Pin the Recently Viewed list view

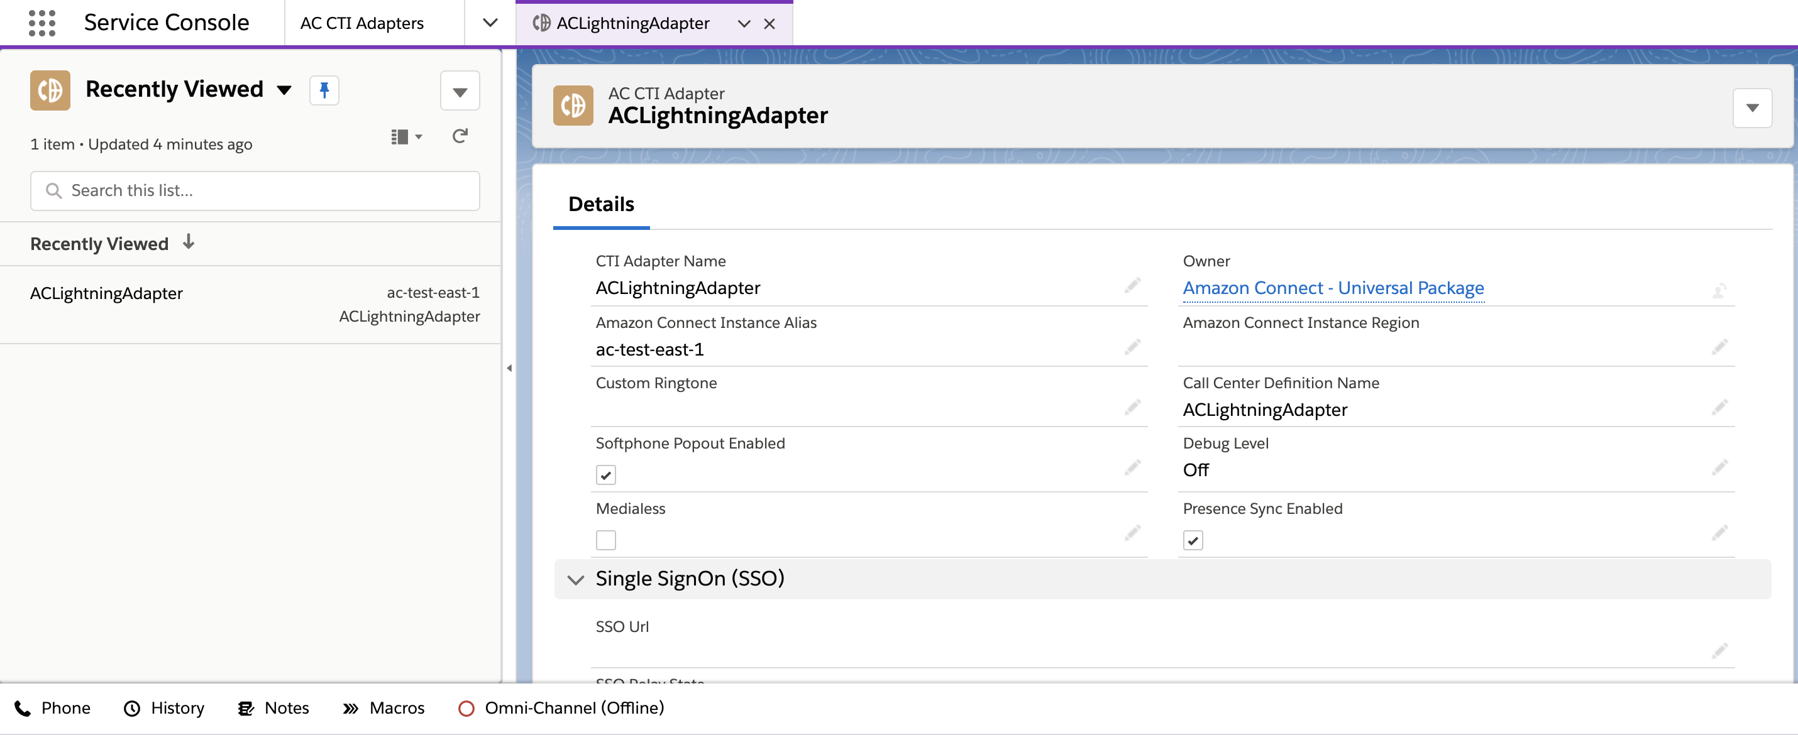[324, 90]
